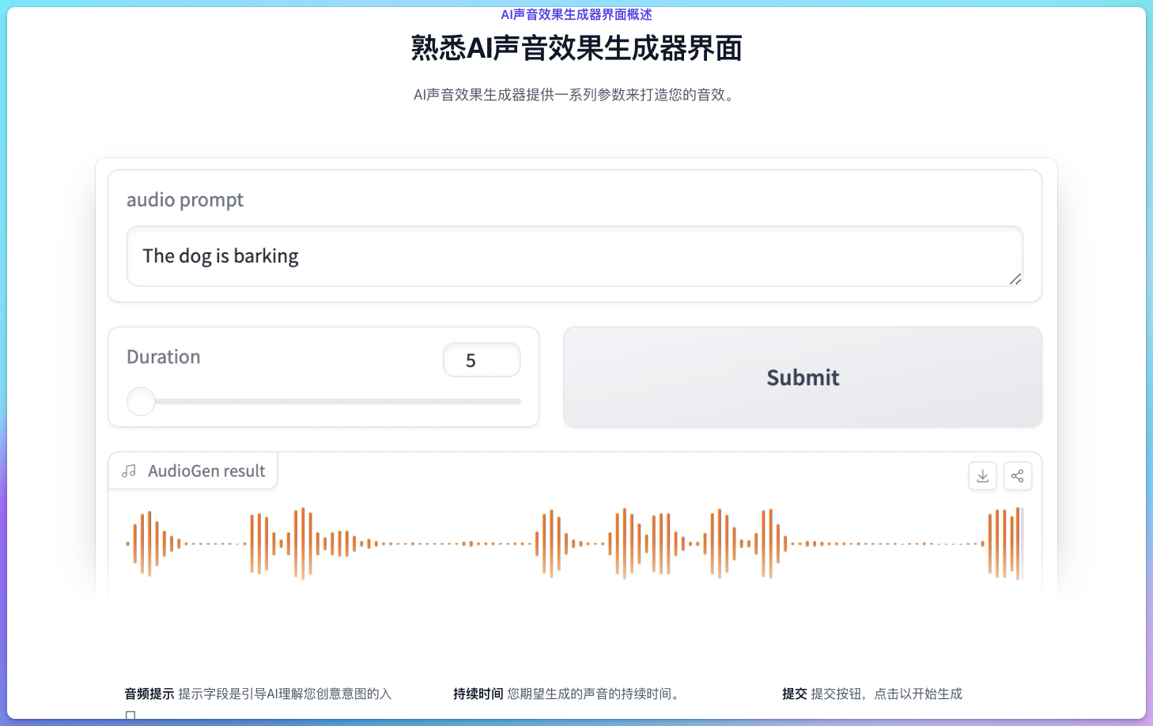The image size is (1153, 726).
Task: Select the checkbox below the audio prompt note
Action: [130, 716]
